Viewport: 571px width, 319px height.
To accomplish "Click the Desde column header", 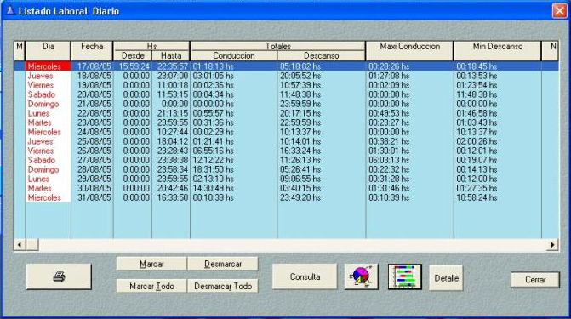I will click(133, 55).
